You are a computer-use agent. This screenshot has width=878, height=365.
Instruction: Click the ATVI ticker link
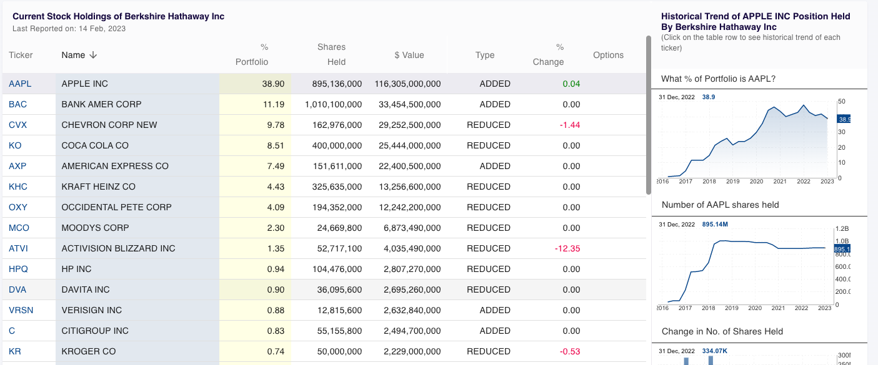tap(18, 248)
